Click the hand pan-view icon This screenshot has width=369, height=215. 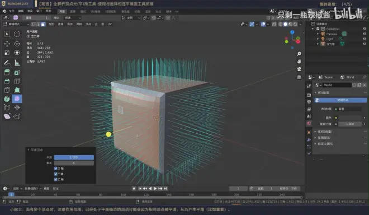coord(299,62)
